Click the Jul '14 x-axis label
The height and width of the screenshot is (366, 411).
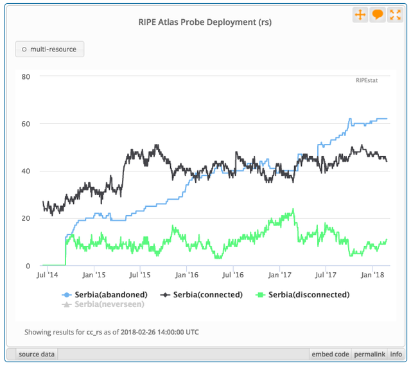pyautogui.click(x=48, y=275)
